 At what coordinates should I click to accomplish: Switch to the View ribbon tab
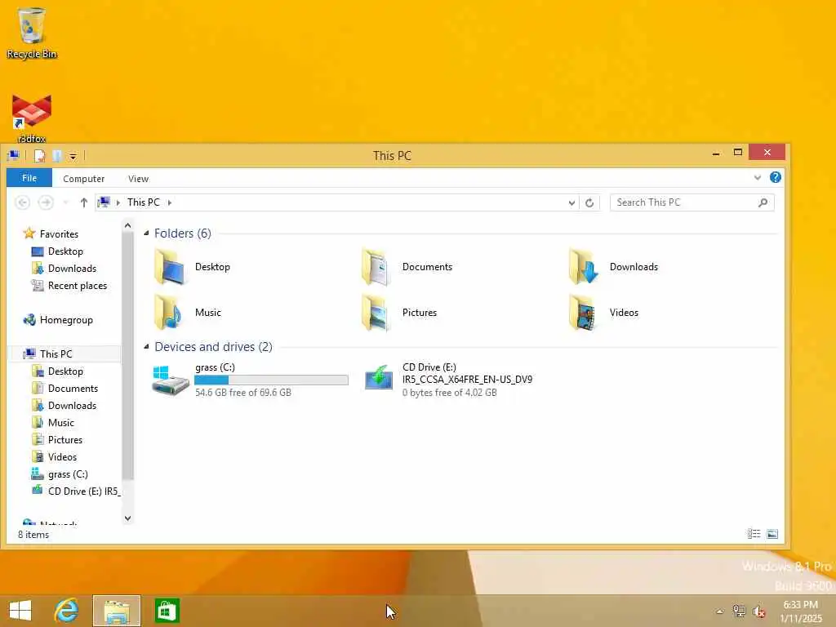point(138,179)
